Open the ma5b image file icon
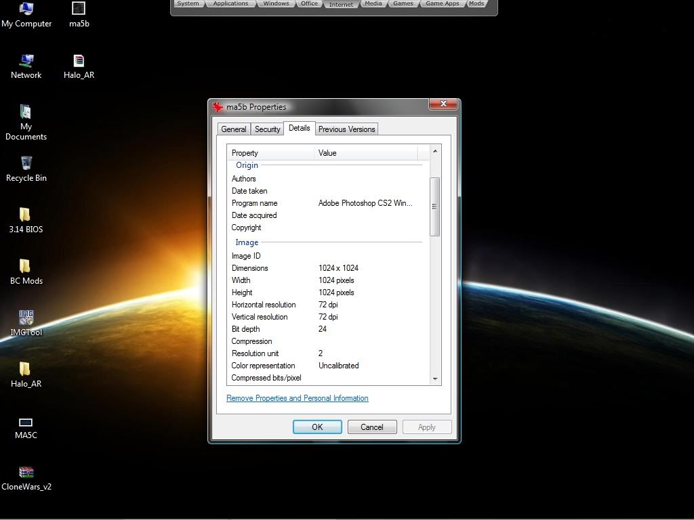 pos(79,15)
